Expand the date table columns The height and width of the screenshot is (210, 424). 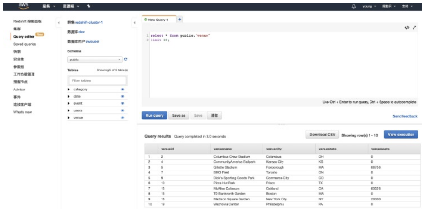(x=69, y=96)
